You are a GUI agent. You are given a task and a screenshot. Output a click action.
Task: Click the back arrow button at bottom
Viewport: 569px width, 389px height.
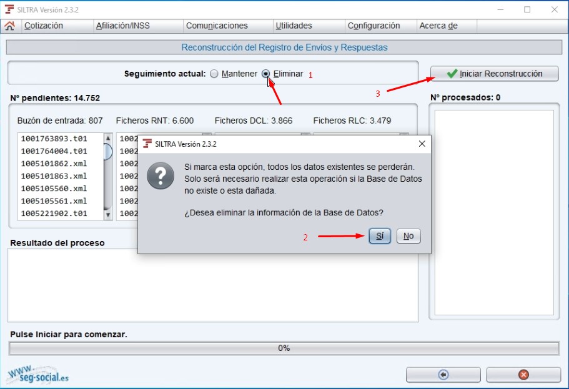coord(443,375)
